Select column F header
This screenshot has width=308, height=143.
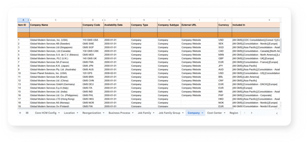117,20
